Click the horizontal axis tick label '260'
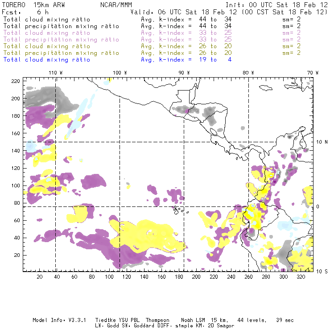330x330 pixels. click(x=248, y=277)
